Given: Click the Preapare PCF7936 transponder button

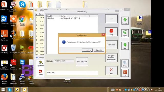Looking at the screenshot, I should pos(111,58).
